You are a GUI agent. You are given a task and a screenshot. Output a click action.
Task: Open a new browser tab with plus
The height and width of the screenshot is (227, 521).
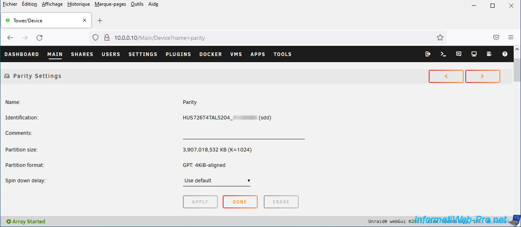pyautogui.click(x=100, y=20)
